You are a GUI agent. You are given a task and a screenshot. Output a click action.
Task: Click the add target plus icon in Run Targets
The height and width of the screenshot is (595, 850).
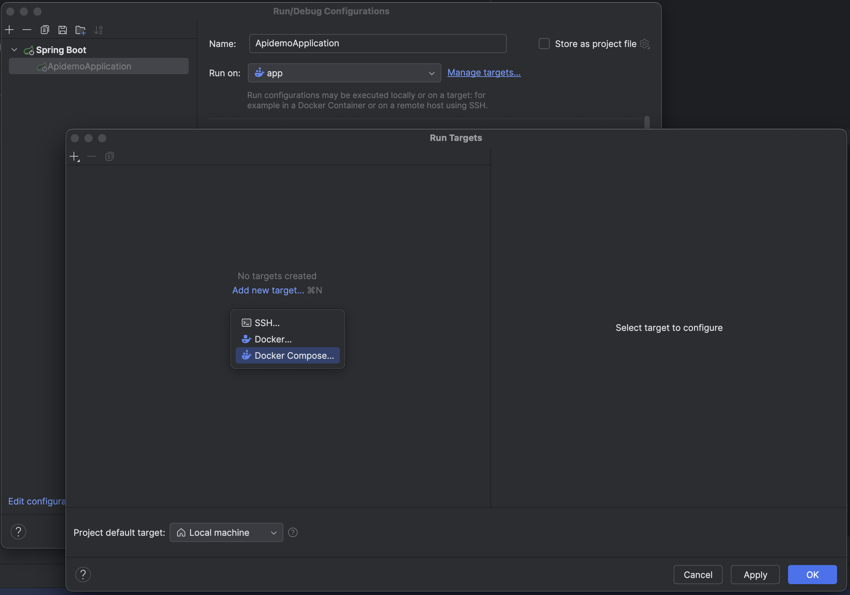(75, 157)
